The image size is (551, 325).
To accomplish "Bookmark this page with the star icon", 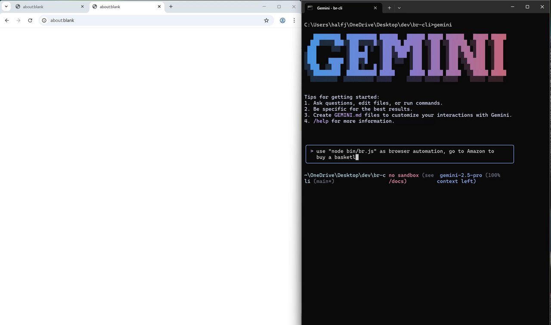I will [x=266, y=20].
